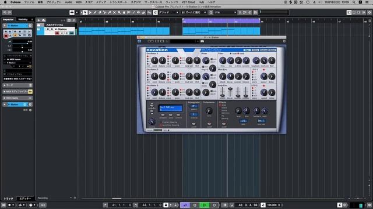Solo the V-Station track
The image size is (373, 209).
tap(52, 29)
